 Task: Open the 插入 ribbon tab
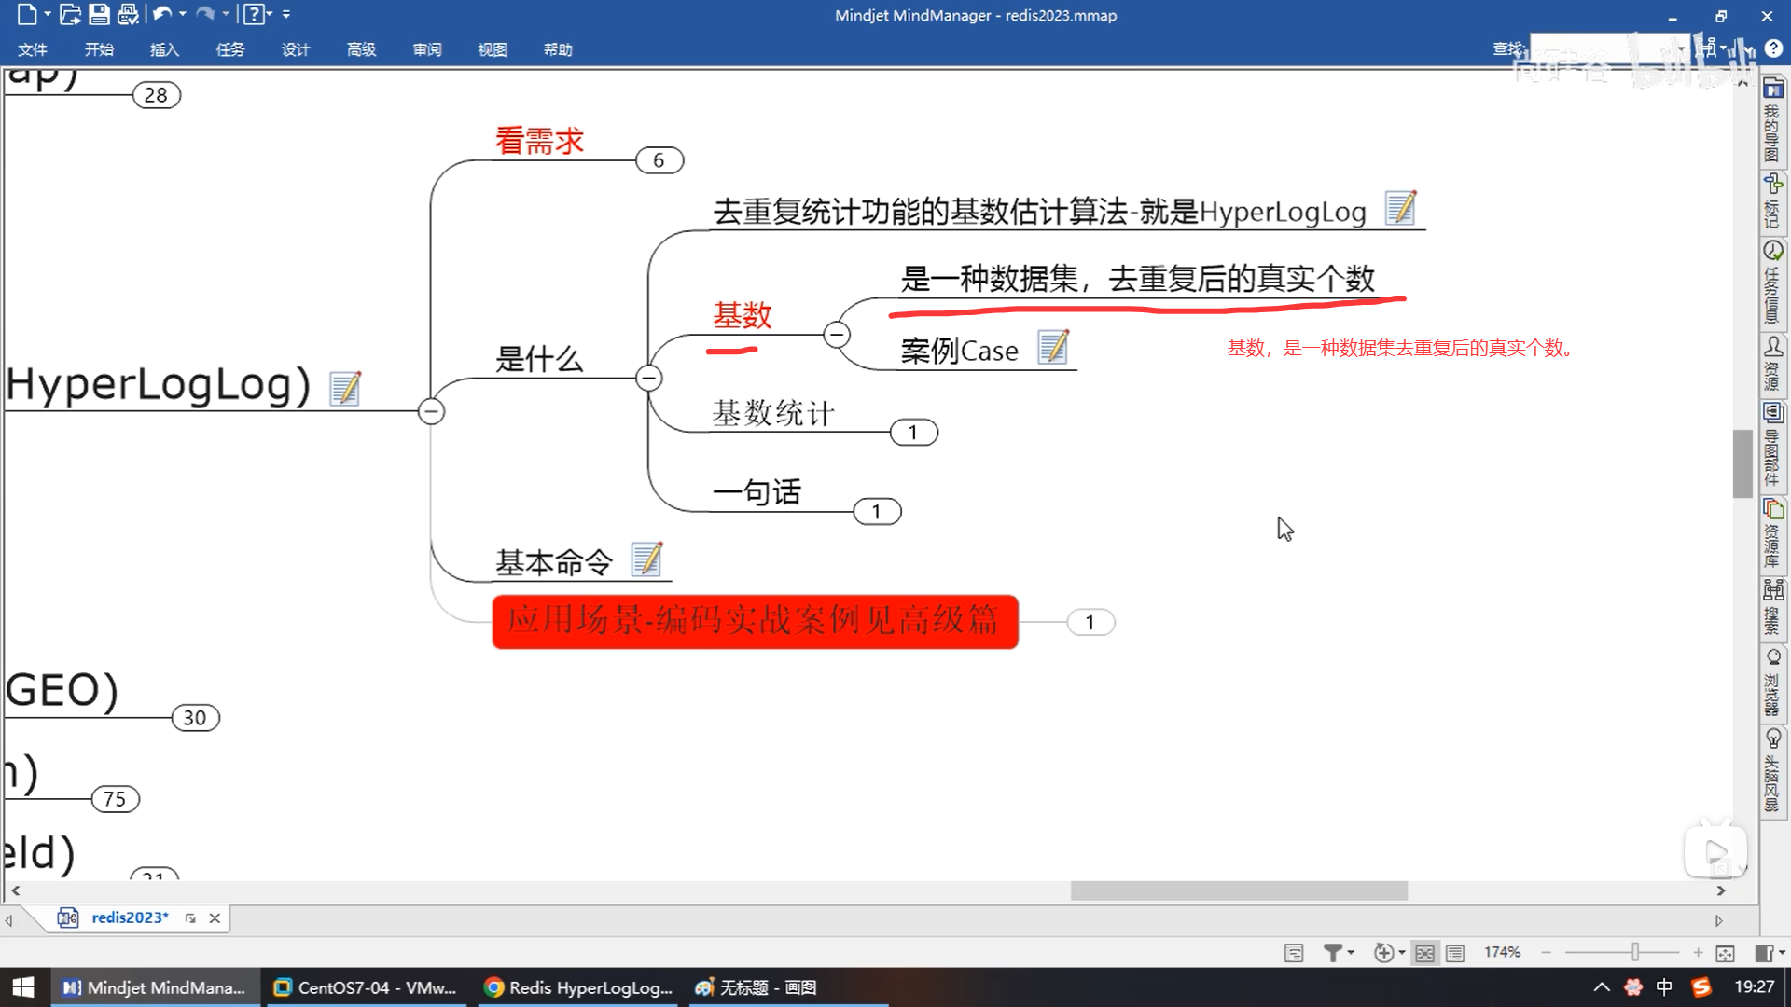coord(164,49)
